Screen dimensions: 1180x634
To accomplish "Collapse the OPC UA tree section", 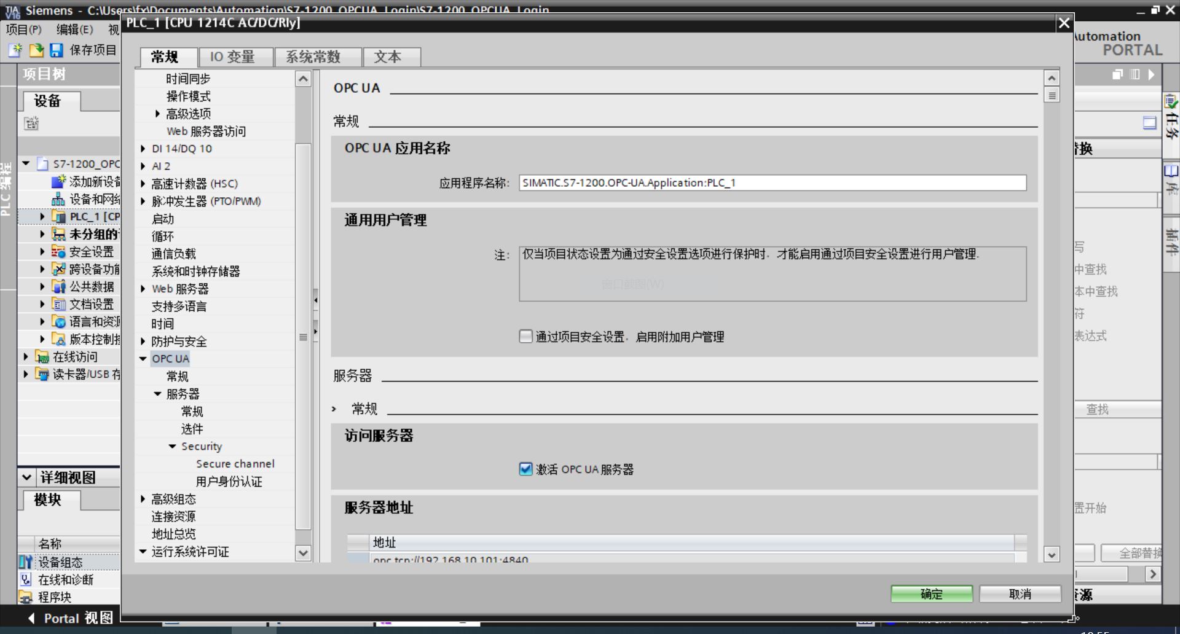I will pos(143,359).
